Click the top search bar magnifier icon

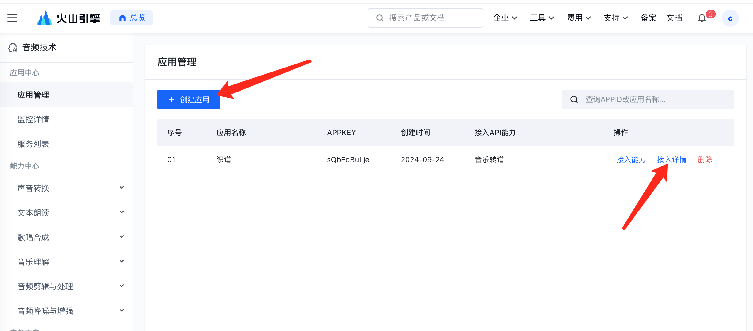(380, 18)
